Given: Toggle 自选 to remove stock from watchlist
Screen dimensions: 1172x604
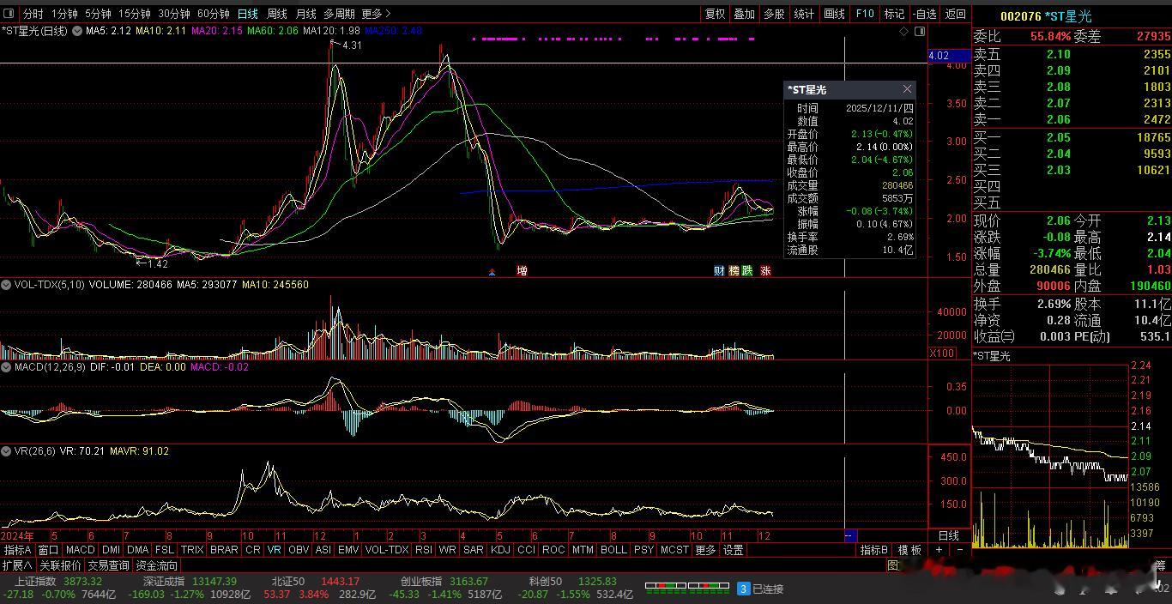Looking at the screenshot, I should click(x=924, y=14).
